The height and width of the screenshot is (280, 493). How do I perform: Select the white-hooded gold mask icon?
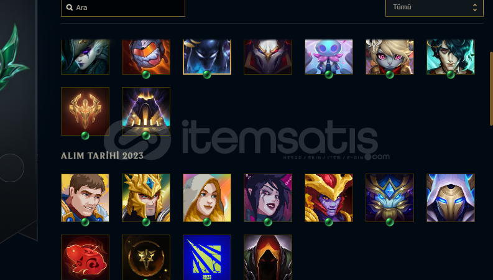click(451, 198)
